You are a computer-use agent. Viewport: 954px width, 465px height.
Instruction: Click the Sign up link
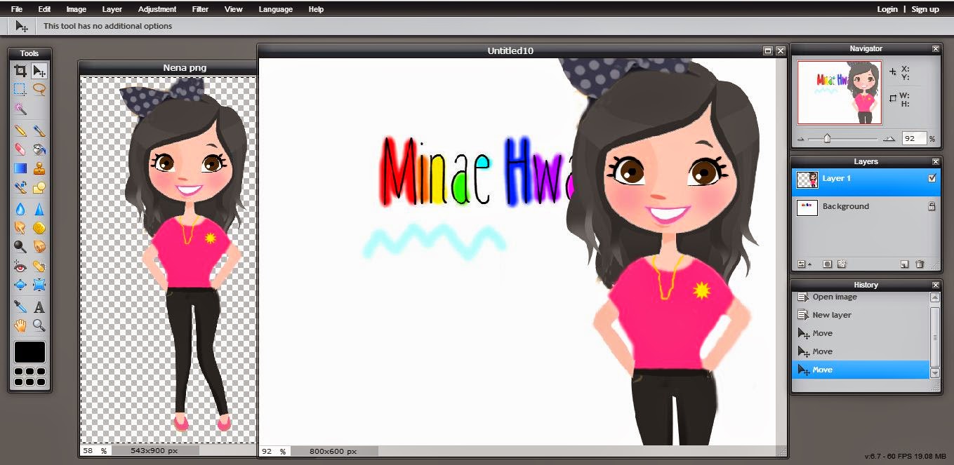[925, 9]
